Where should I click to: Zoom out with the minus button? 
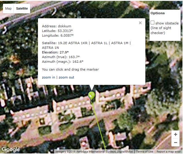tap(175, 143)
